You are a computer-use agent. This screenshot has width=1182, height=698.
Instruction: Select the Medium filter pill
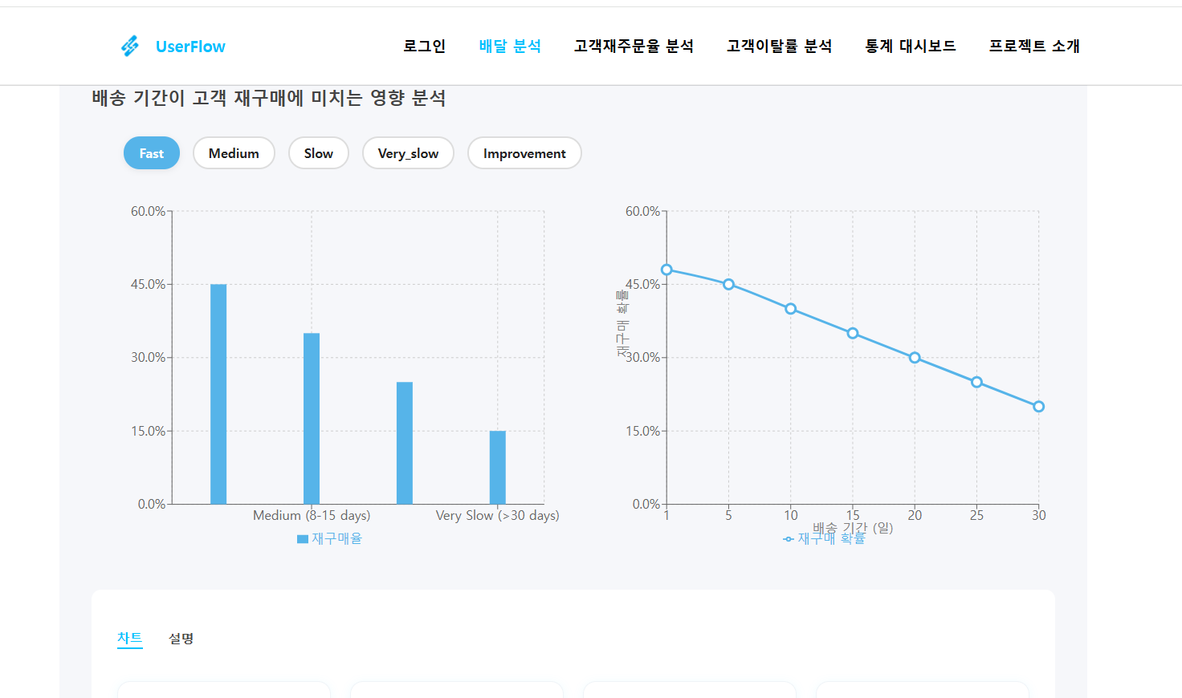(234, 153)
